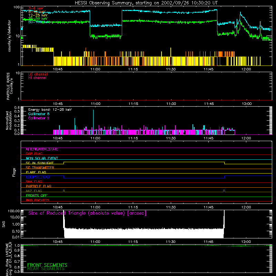Click 10:45 tick under the count-rate plot
Screen dimensions: 276x276
click(58, 69)
